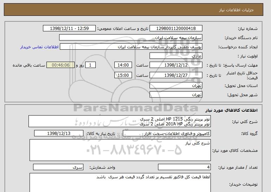Click delivery city field تهران
Screen dimensions: 271x192
(x=176, y=95)
